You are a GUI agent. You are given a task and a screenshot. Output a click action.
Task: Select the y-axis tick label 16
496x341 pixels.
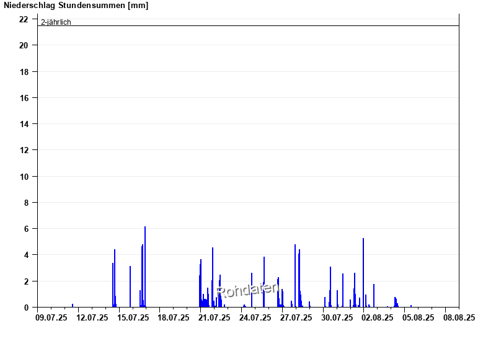[24, 98]
